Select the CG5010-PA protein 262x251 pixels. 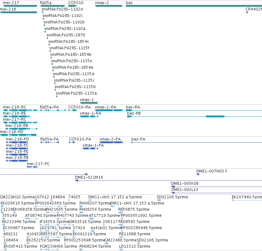(72, 142)
